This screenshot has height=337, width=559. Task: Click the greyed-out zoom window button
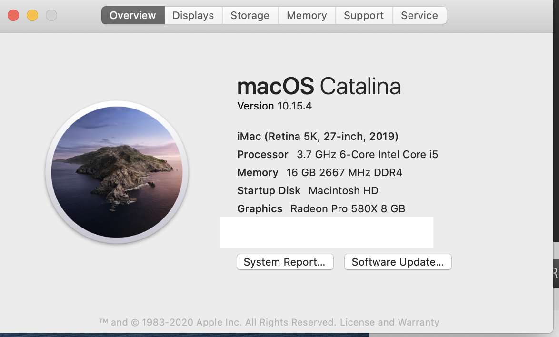[x=51, y=15]
